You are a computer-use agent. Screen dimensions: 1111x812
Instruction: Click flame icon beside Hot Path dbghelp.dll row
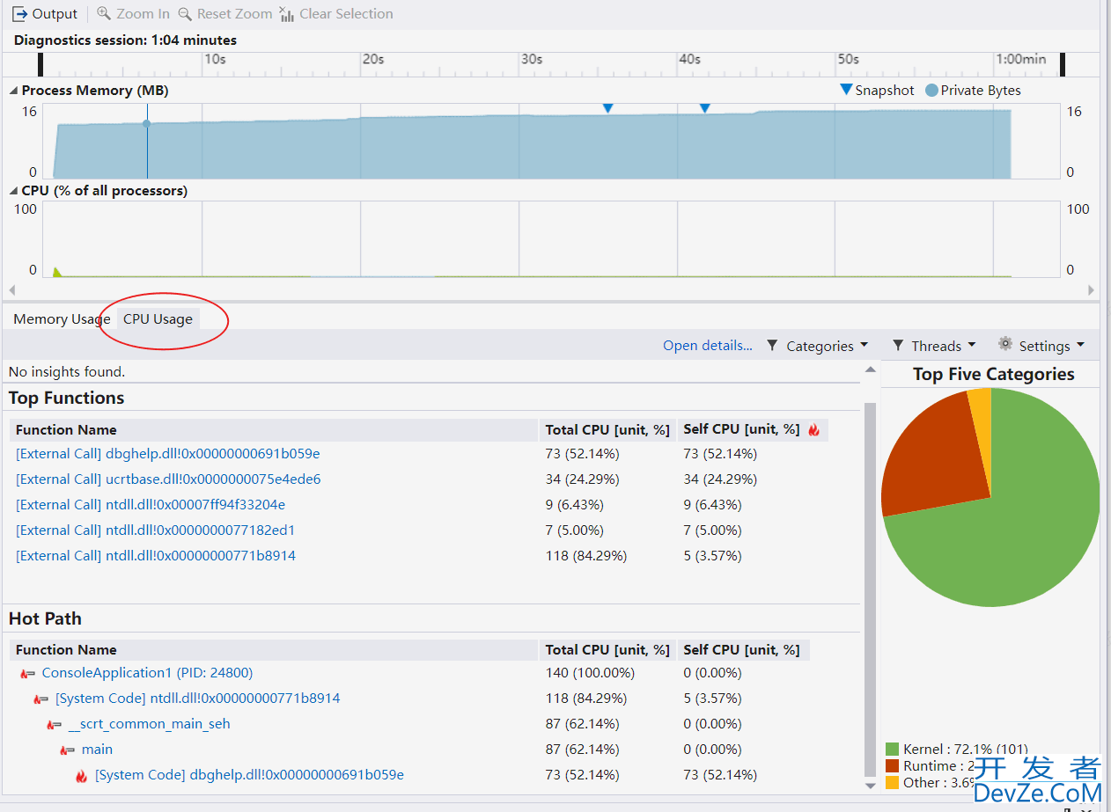(81, 776)
